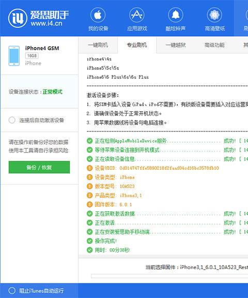This screenshot has width=248, height=298.
Task: Click green check beside 正在获取激活数据
Action: (x=89, y=214)
